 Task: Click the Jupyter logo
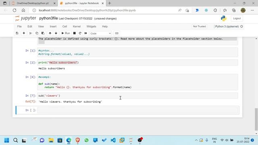(25, 18)
